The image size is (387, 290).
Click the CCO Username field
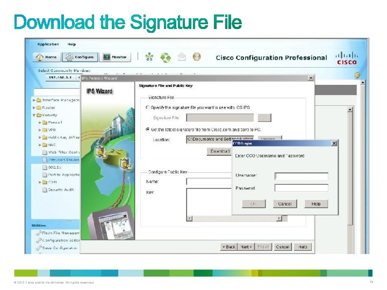point(302,176)
